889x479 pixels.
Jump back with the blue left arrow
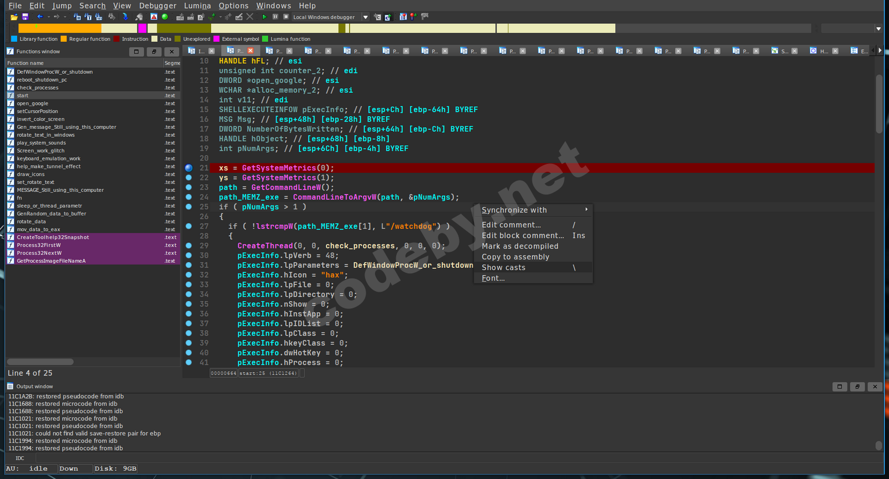click(x=40, y=17)
